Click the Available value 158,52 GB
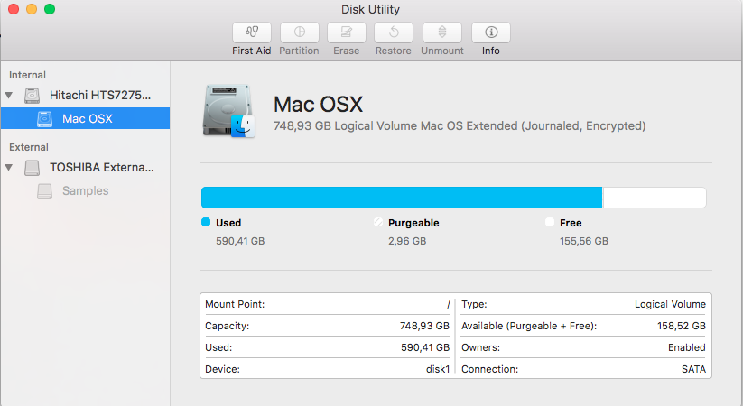Image resolution: width=743 pixels, height=406 pixels. [682, 326]
